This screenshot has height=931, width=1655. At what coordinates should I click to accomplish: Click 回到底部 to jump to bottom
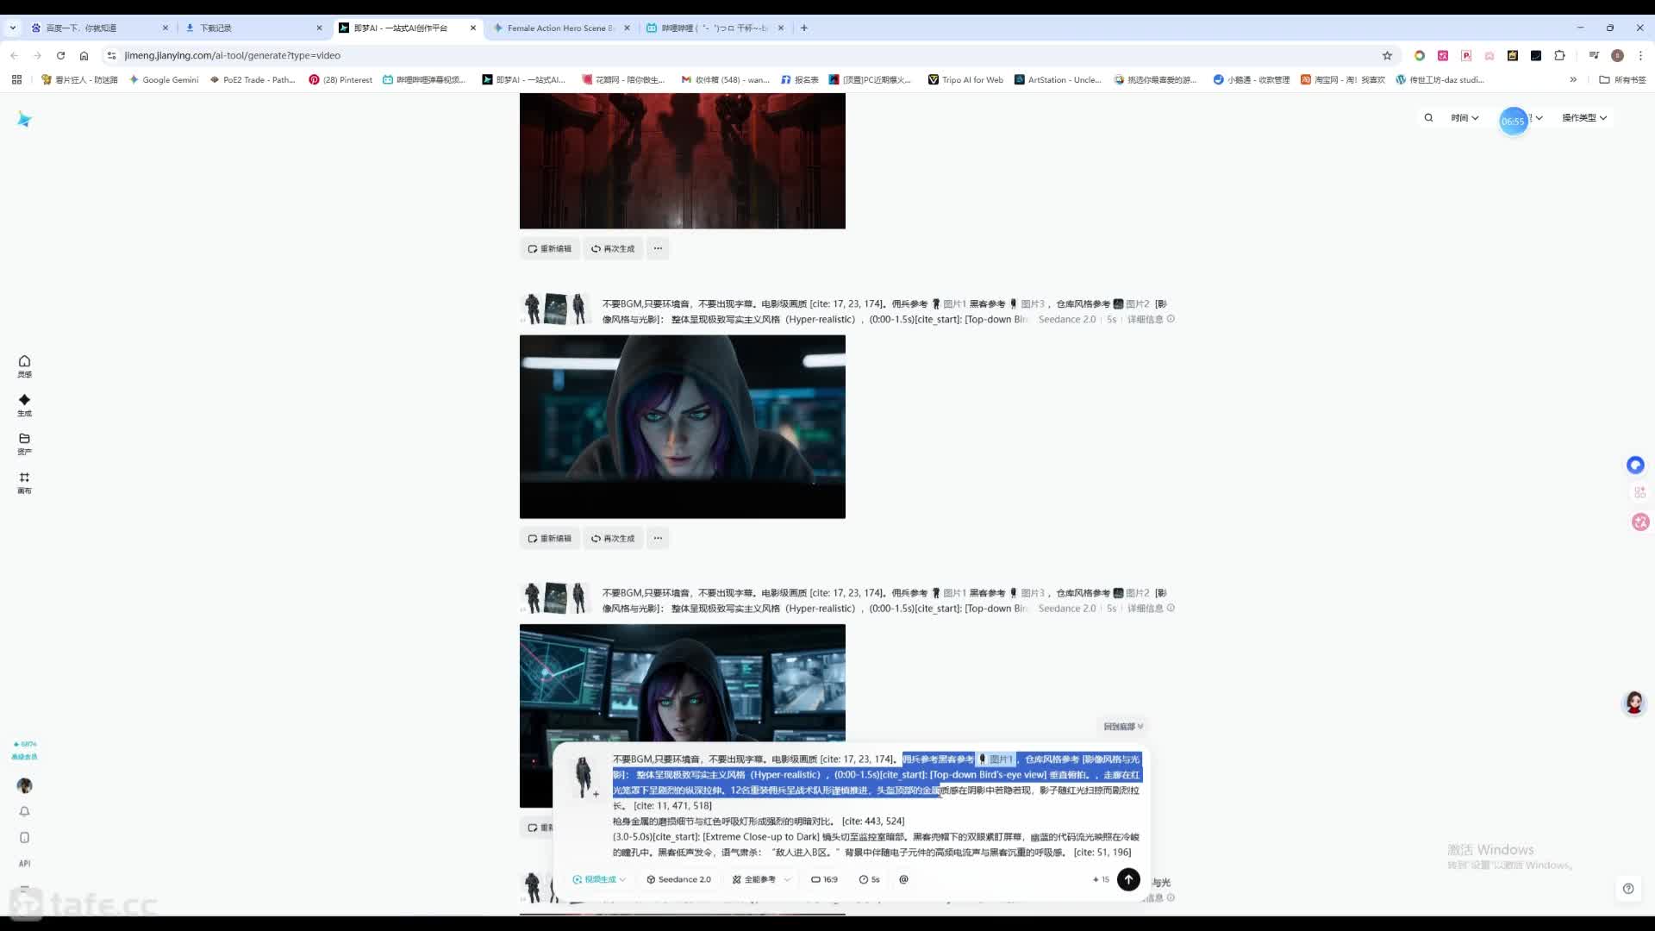pyautogui.click(x=1120, y=726)
